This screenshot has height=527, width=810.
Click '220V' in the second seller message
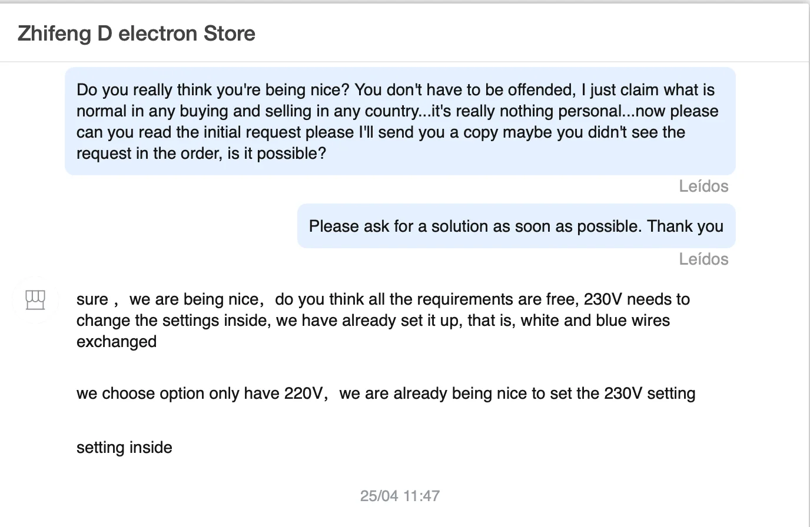click(305, 393)
